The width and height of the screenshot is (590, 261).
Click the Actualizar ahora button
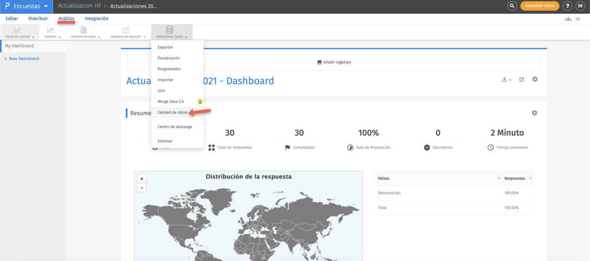pos(540,6)
